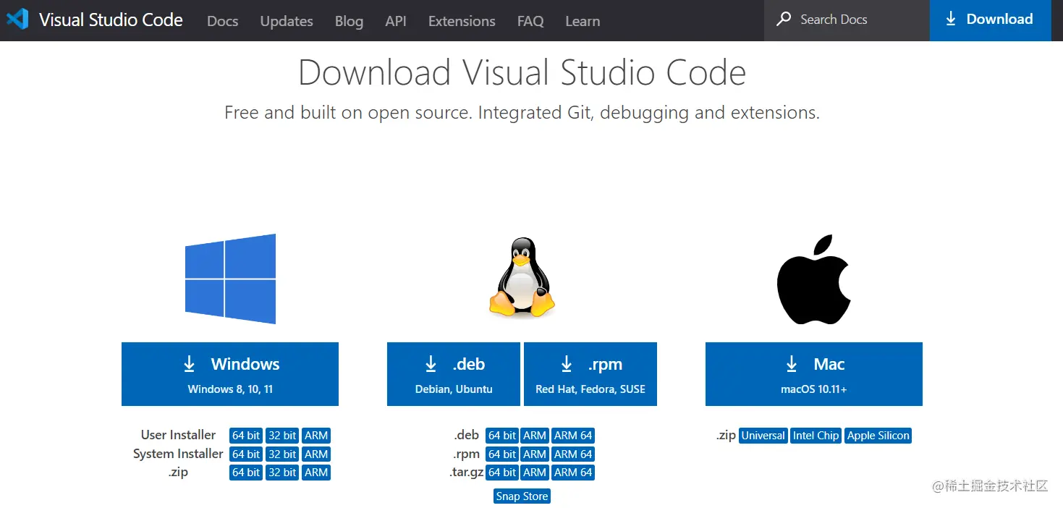Download Mac .zip Apple Silicon
The width and height of the screenshot is (1063, 508).
(x=878, y=436)
